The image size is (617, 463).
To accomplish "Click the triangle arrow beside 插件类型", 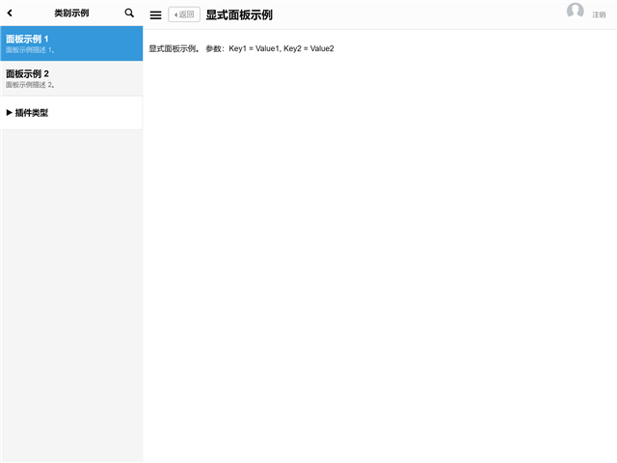I will pyautogui.click(x=10, y=113).
